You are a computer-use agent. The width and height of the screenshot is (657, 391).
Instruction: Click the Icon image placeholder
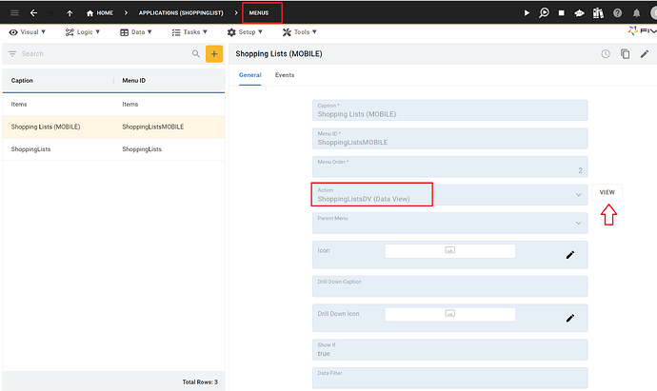[x=450, y=251]
